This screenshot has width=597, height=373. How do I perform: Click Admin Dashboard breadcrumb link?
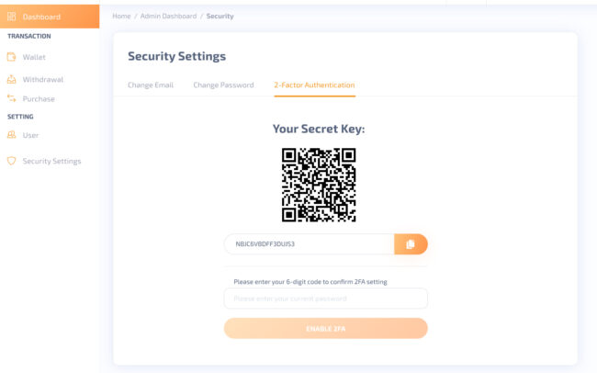(166, 17)
